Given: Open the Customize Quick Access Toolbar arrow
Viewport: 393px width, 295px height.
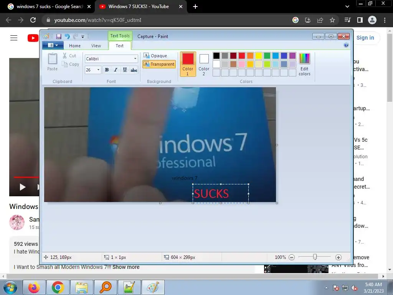Looking at the screenshot, I should click(x=83, y=37).
